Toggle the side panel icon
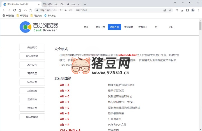Image resolution: width=202 pixels, height=131 pixels. pos(187,10)
